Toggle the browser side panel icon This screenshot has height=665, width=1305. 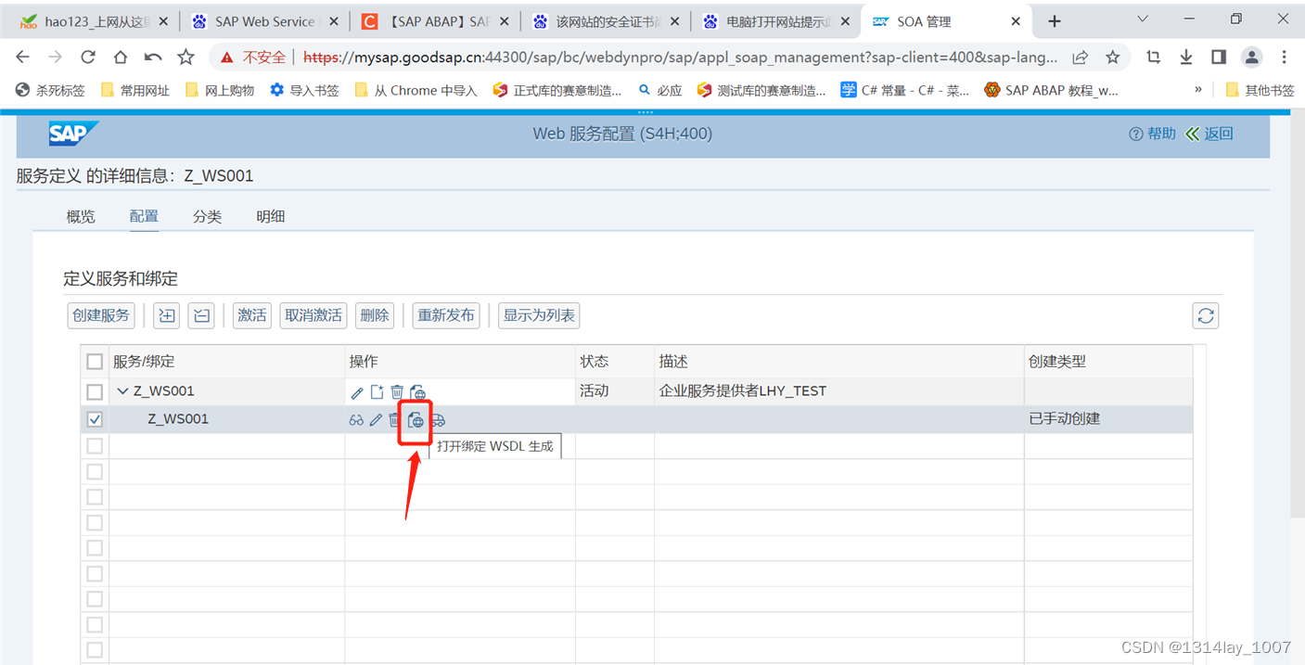click(x=1219, y=58)
